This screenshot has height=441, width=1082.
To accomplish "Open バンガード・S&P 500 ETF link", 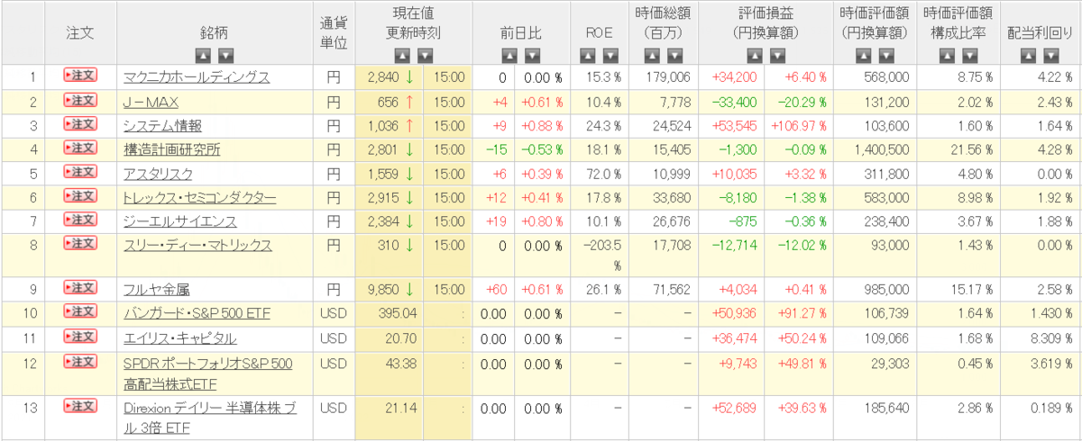I will click(x=197, y=313).
